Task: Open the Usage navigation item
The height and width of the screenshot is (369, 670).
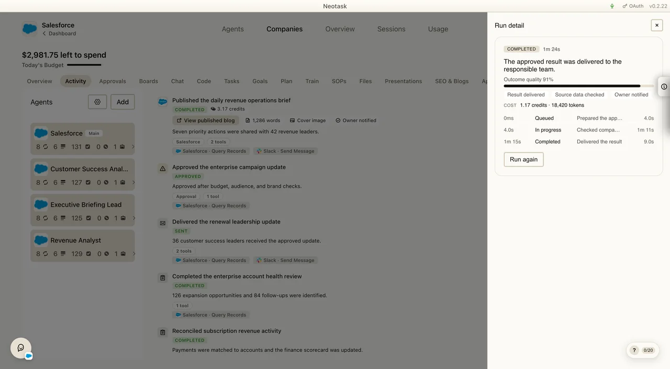Action: click(438, 29)
